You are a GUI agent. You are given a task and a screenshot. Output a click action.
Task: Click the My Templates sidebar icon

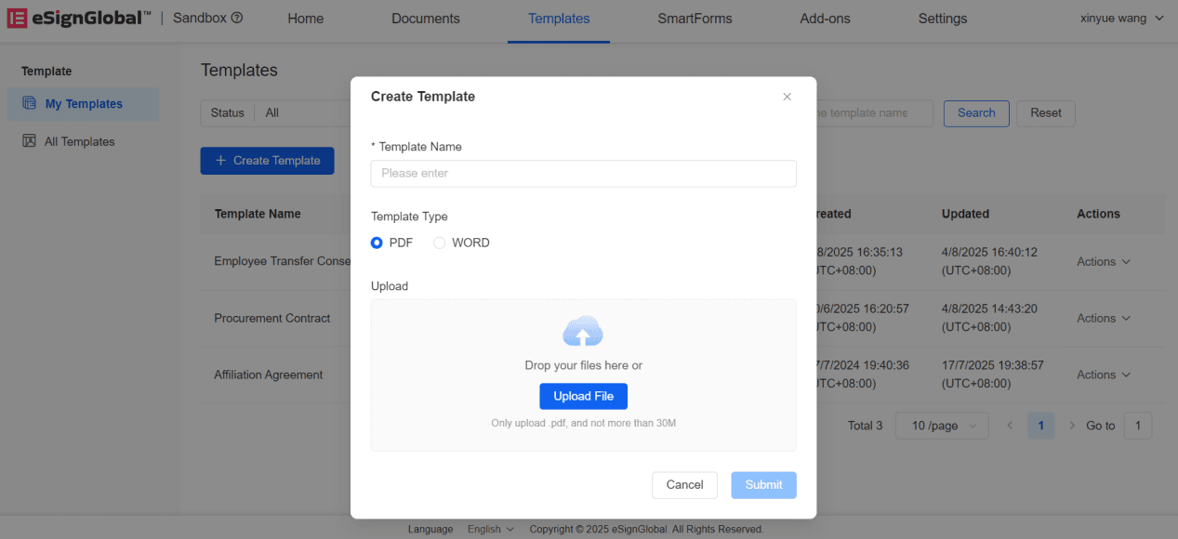(x=29, y=104)
